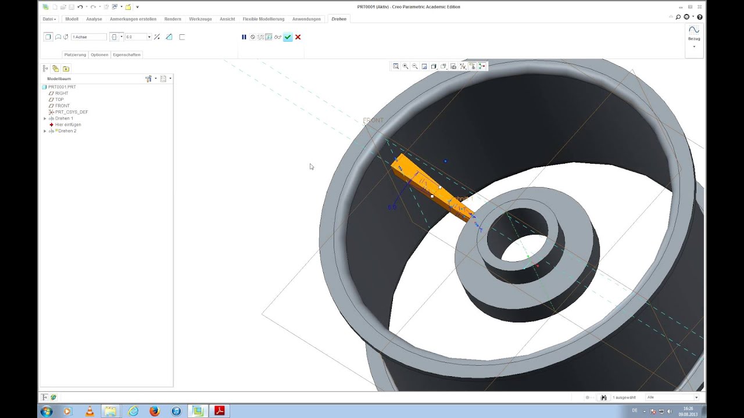Open the datum display filters icon
The height and width of the screenshot is (418, 744).
[x=463, y=66]
